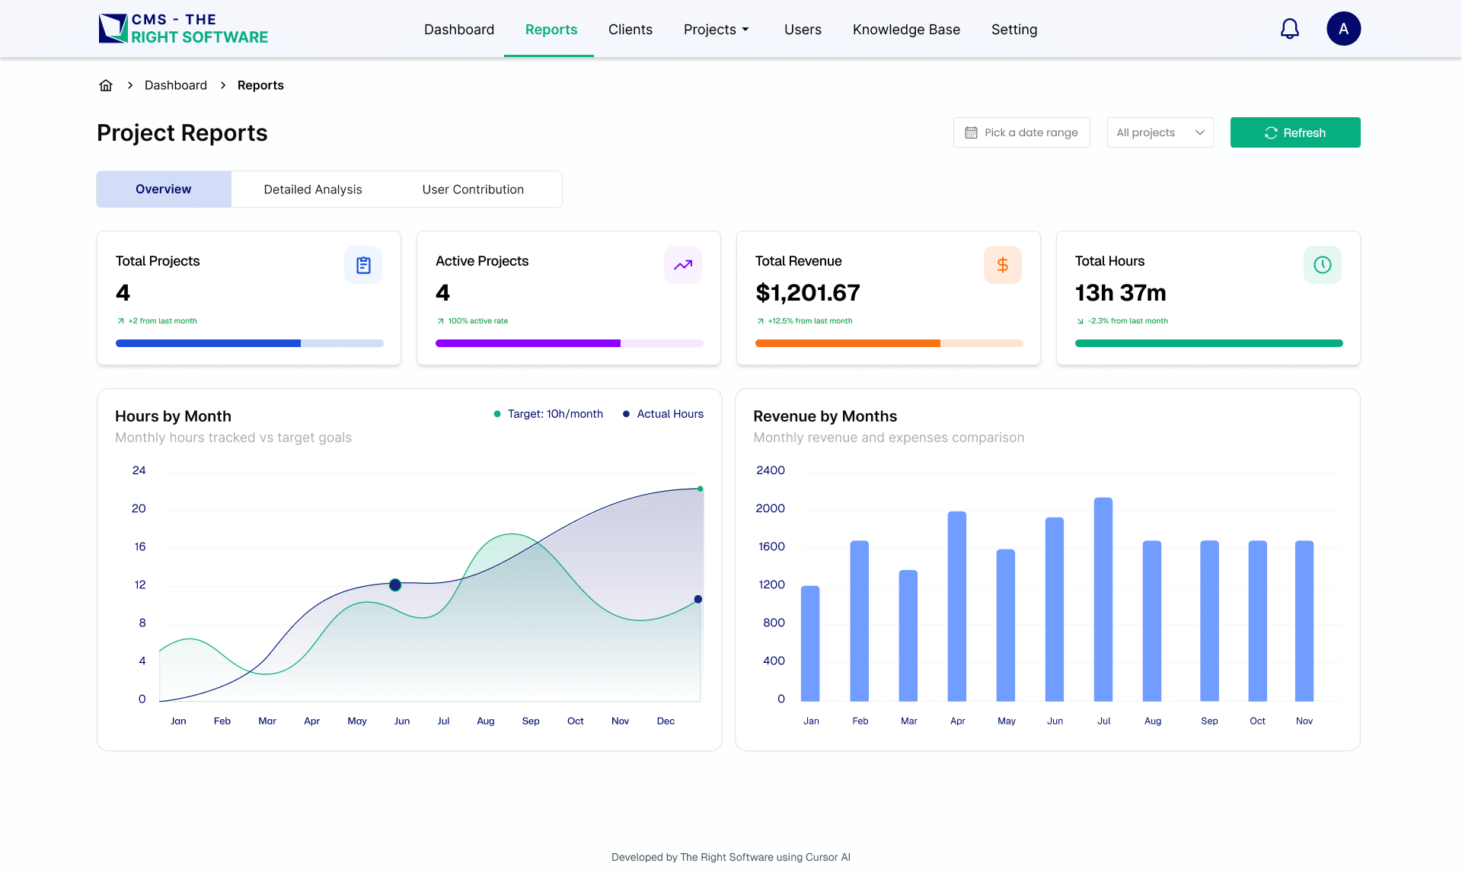The height and width of the screenshot is (876, 1462).
Task: Toggle the Target: 10h/month legend item
Action: (547, 414)
